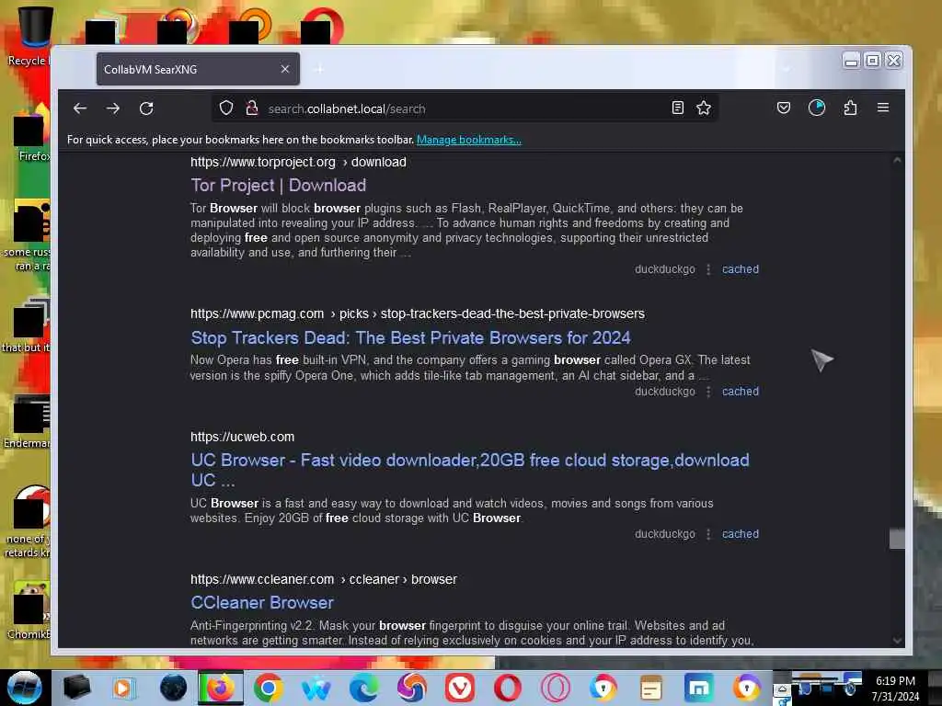Image resolution: width=942 pixels, height=706 pixels.
Task: Click the page scrollbar down arrow
Action: tap(897, 641)
